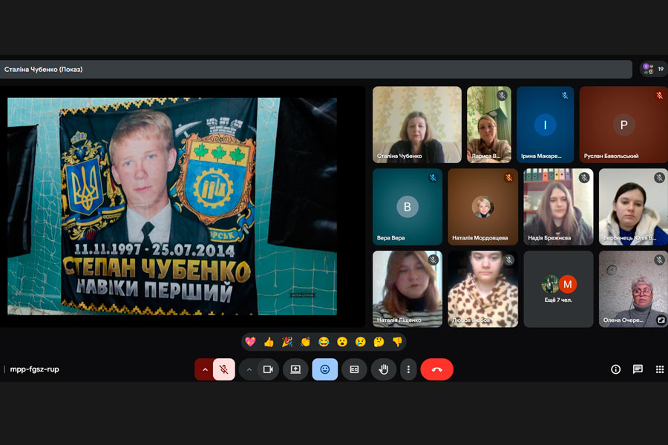Viewport: 668px width, 445px height.
Task: Click picture-in-picture icon on Олена Очере... tile
Action: (661, 320)
